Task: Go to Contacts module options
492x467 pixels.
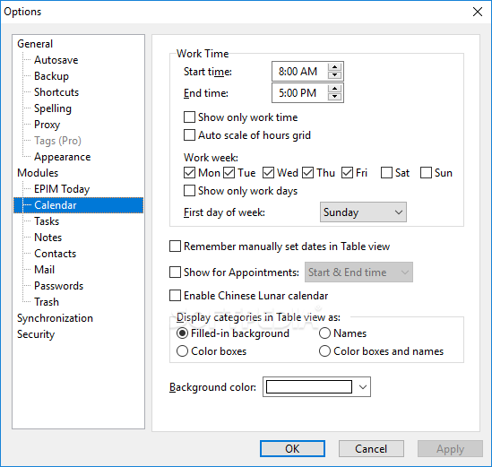Action: click(x=56, y=254)
